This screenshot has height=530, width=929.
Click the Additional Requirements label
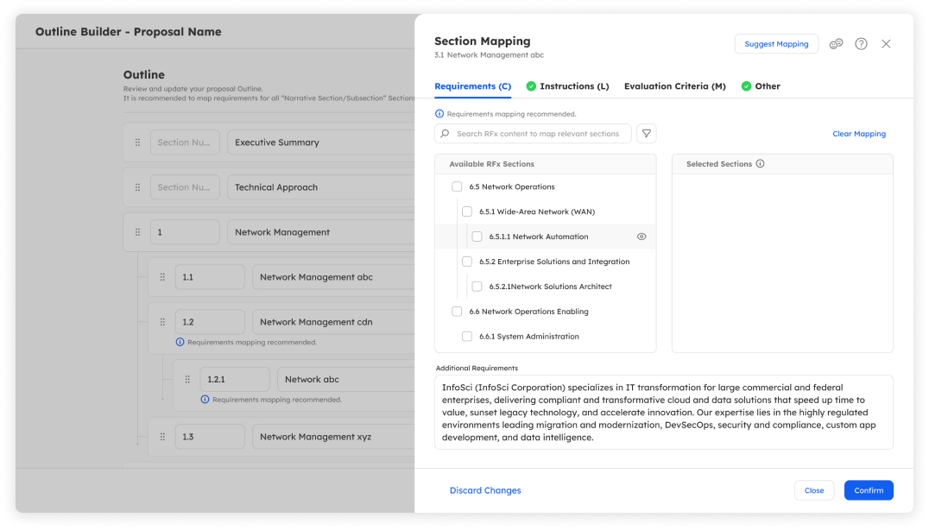(477, 369)
